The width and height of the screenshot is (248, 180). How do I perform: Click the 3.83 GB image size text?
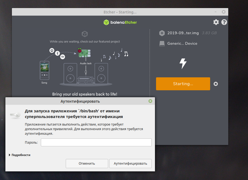tap(209, 33)
